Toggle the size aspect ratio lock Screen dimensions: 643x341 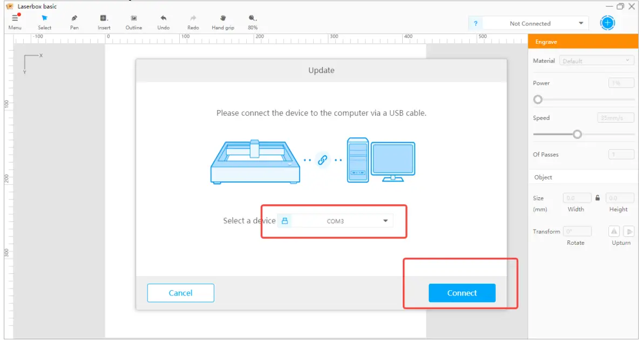[598, 198]
